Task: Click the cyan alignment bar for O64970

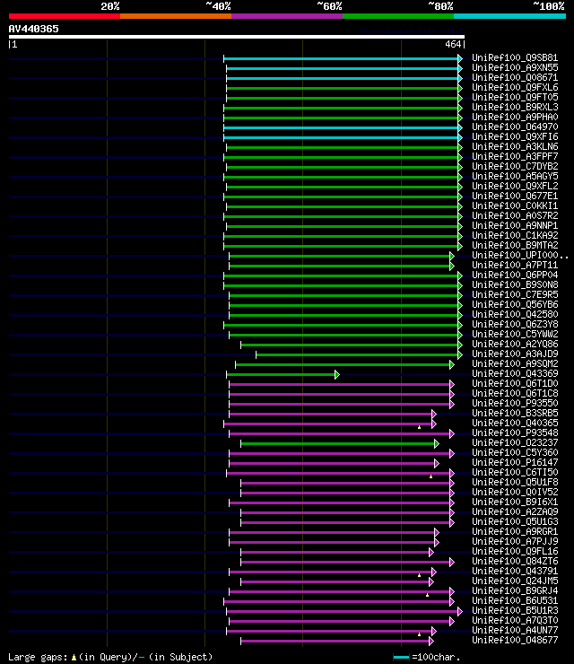Action: (341, 128)
